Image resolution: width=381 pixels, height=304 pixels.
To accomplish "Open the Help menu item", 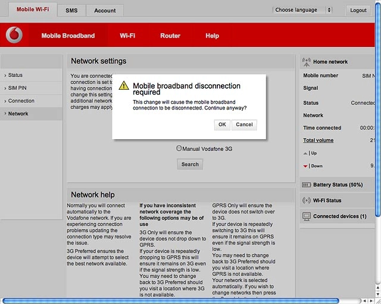I will (212, 36).
